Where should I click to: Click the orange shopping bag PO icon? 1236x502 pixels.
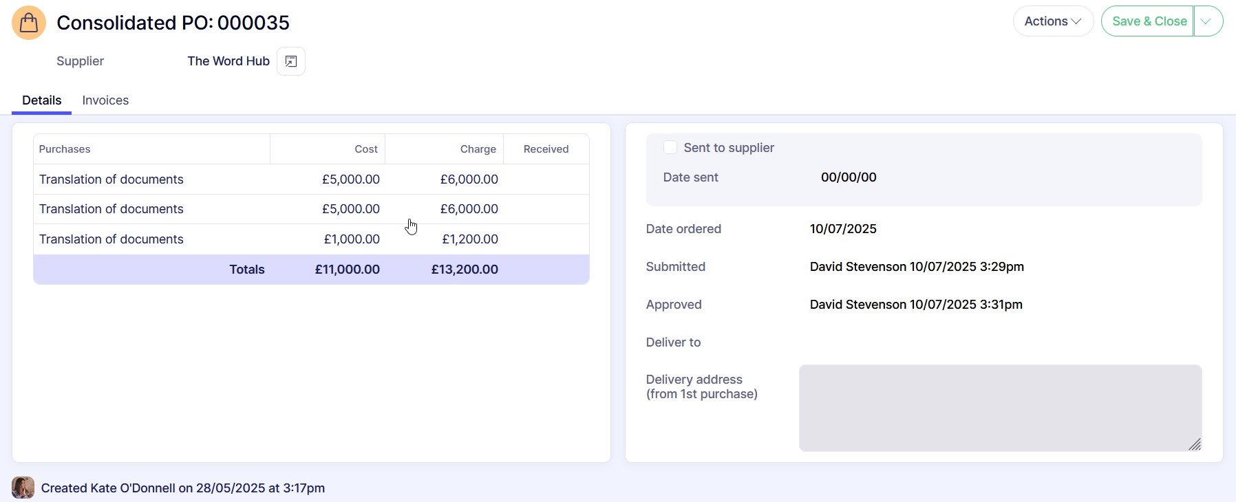click(29, 23)
